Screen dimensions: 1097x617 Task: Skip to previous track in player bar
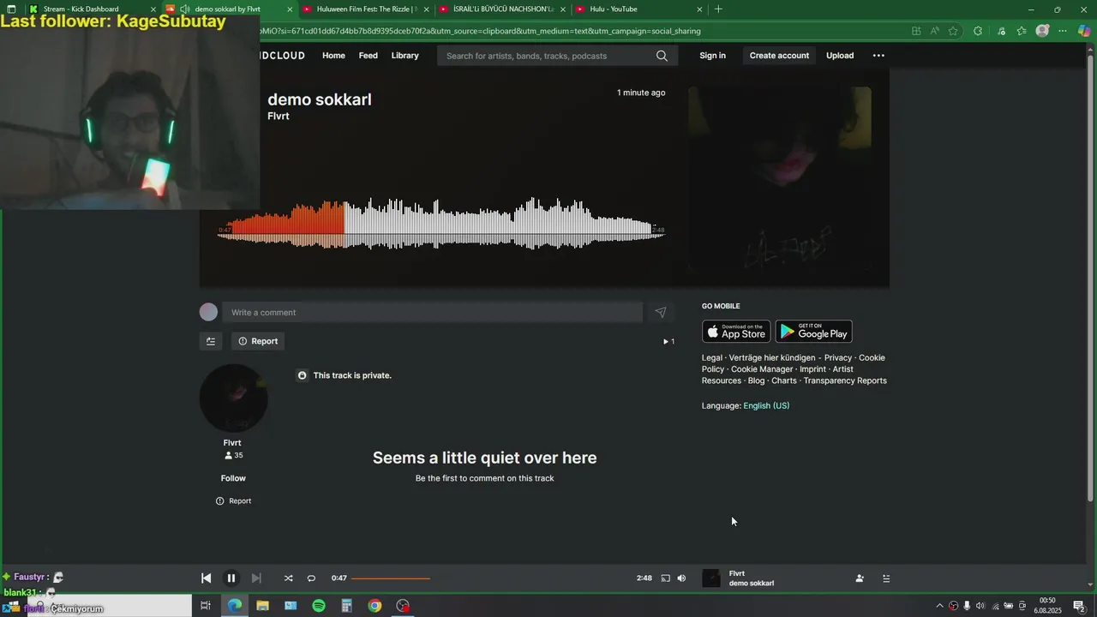click(206, 578)
